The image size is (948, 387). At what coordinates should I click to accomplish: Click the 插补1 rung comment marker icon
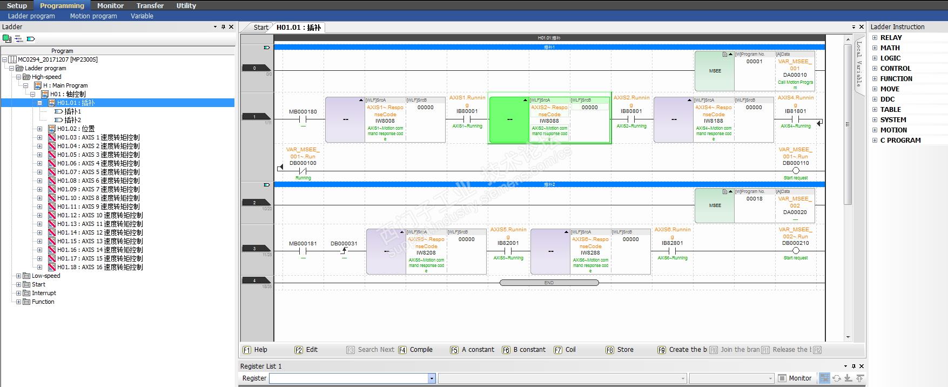click(266, 48)
